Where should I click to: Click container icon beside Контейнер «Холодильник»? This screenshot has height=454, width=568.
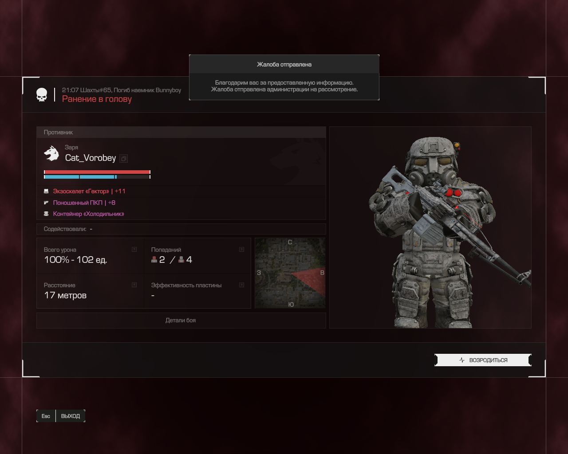[46, 214]
